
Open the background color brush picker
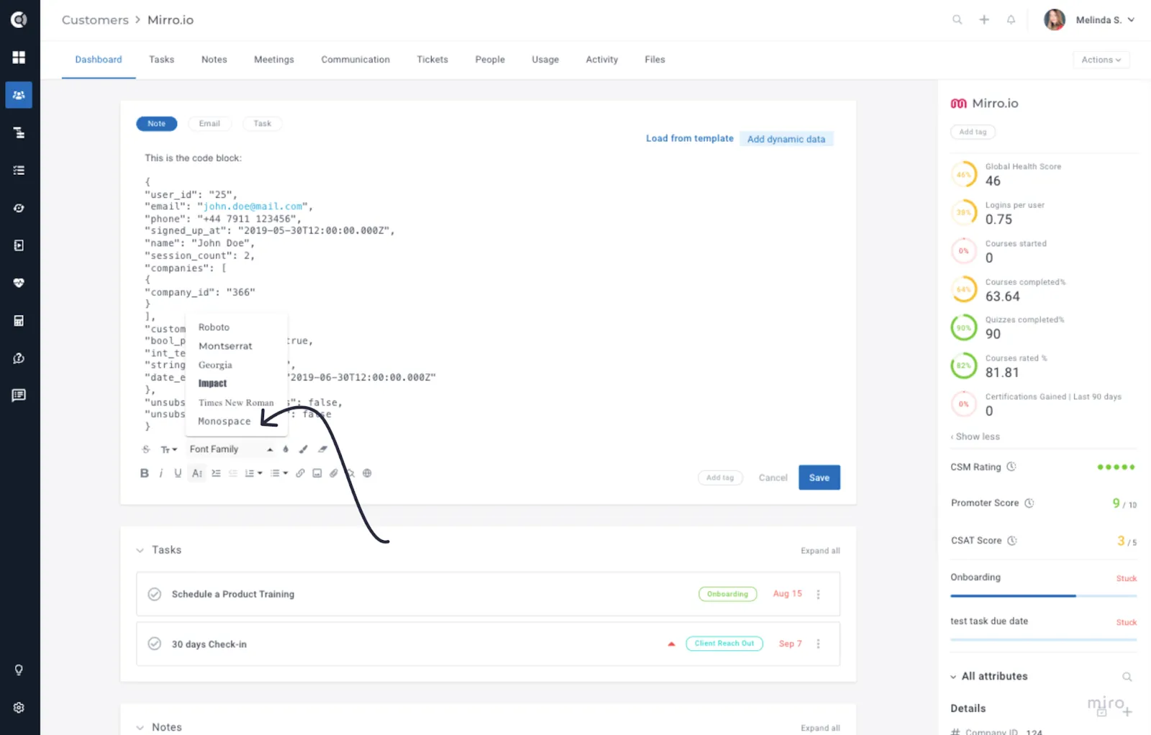(x=304, y=449)
